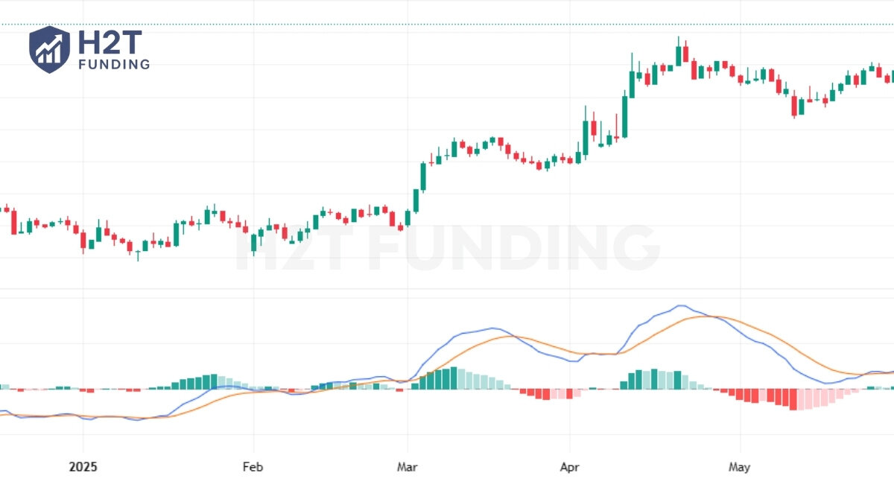Select the May label on the time axis
This screenshot has height=499, width=894.
[x=739, y=468]
